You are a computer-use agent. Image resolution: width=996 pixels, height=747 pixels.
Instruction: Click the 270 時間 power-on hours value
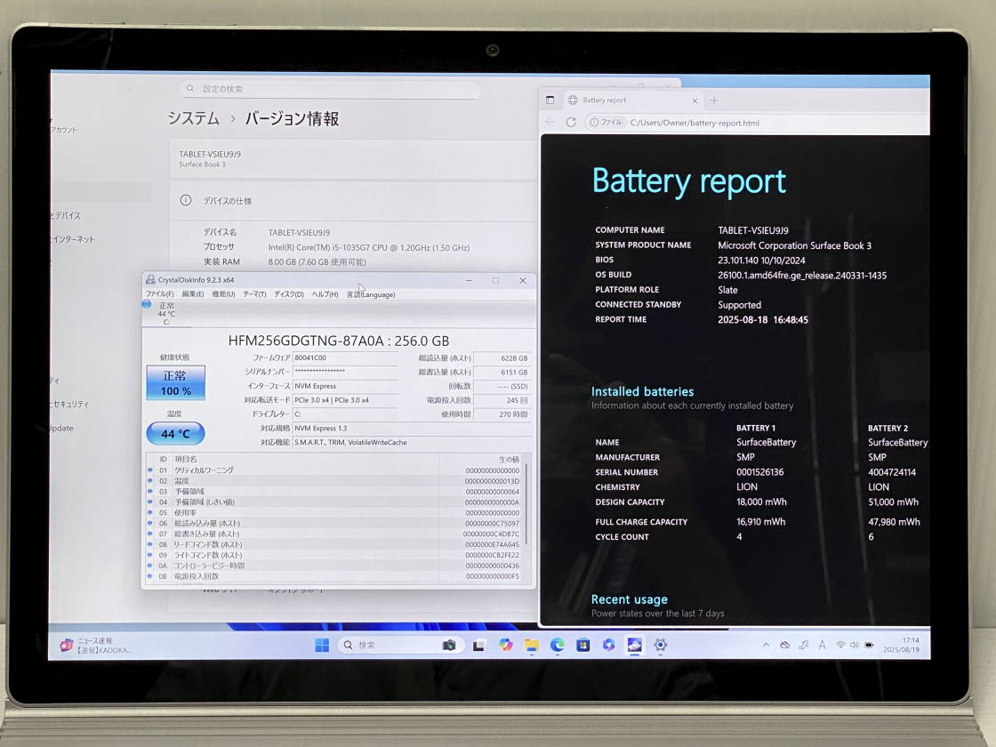(x=502, y=414)
